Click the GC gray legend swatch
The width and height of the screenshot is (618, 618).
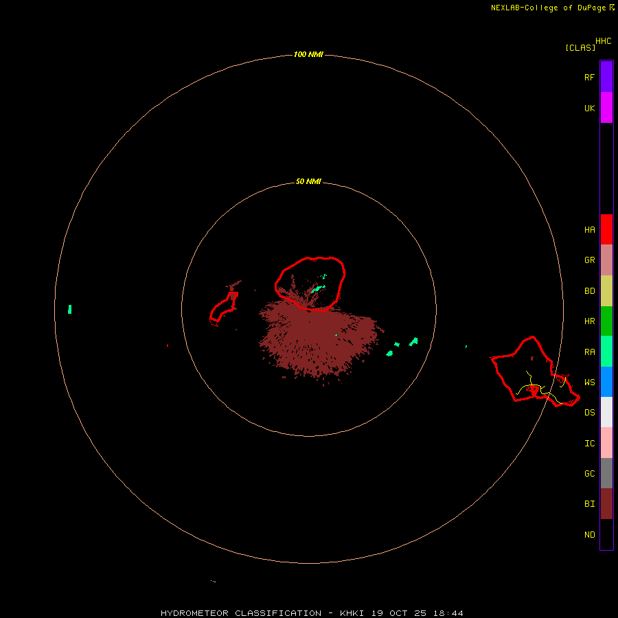(606, 473)
